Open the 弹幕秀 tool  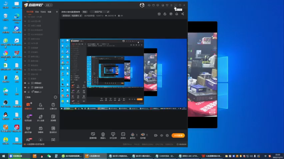(x=40, y=130)
